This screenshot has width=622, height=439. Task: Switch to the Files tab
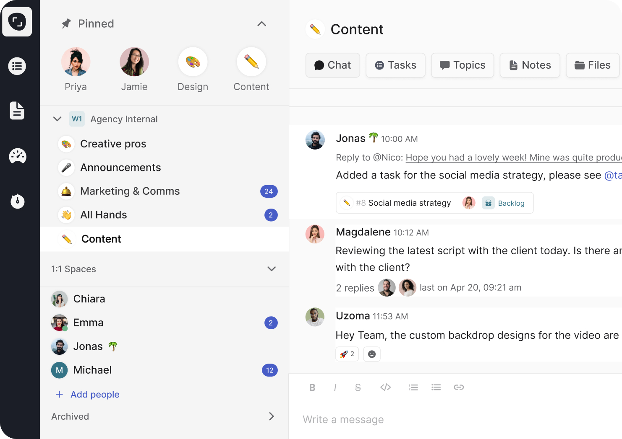click(x=593, y=65)
